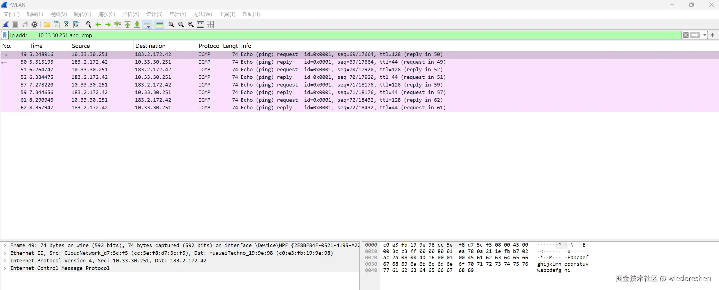Expand the Ethernet II details row
The height and width of the screenshot is (290, 719).
5,253
